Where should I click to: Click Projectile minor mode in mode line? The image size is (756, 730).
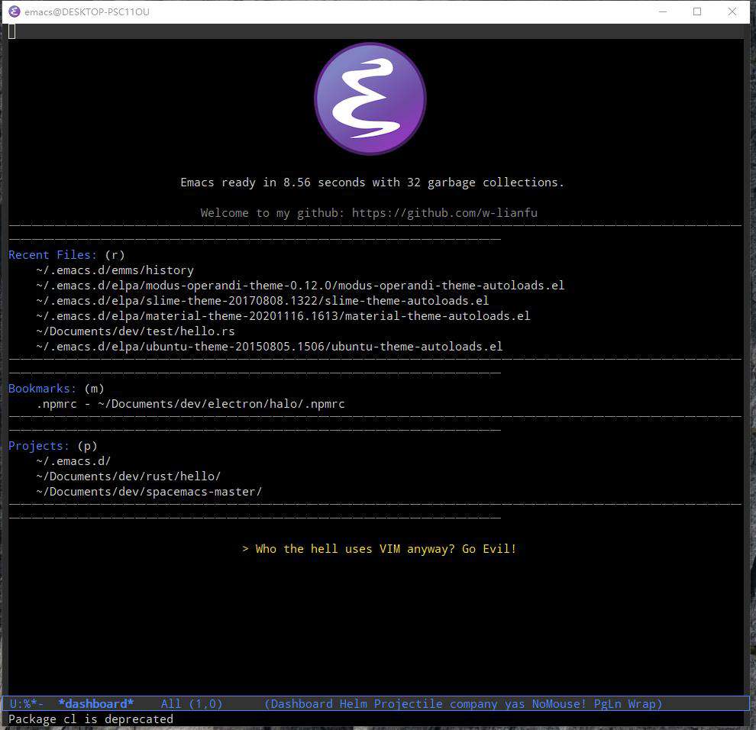click(x=409, y=703)
